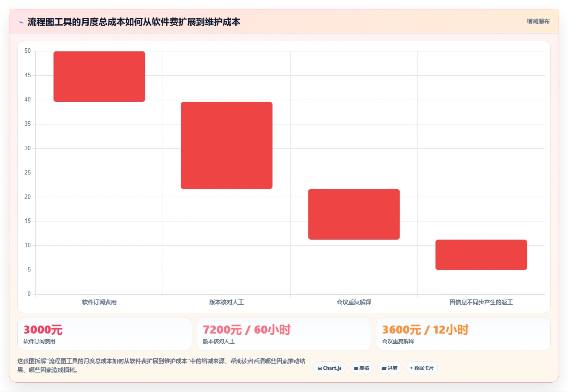Viewport: 568px width, 392px height.
Task: Click the 3000元 data card
Action: [x=105, y=334]
